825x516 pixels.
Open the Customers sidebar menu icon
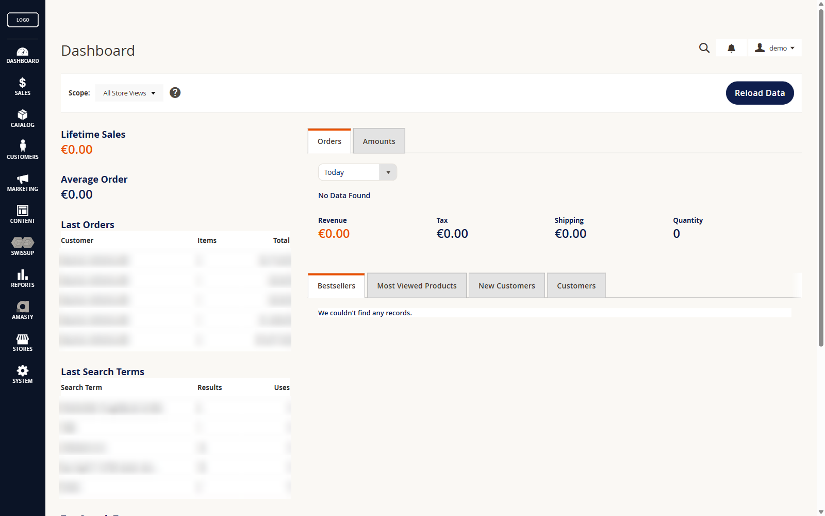point(23,151)
